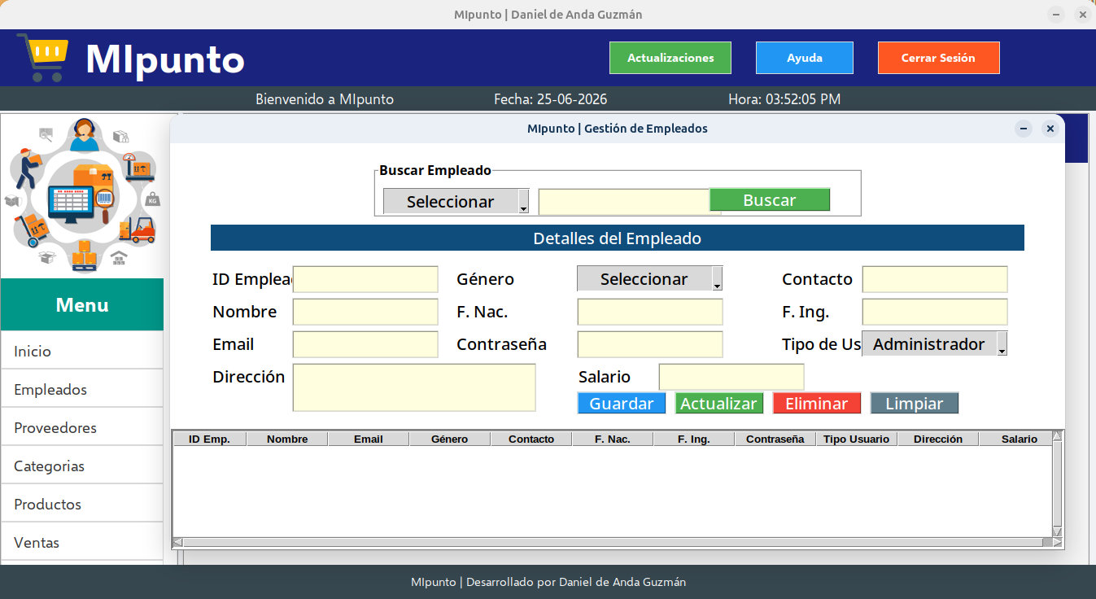This screenshot has width=1096, height=599.
Task: Click the warehouse illustration above Menu
Action: (82, 194)
